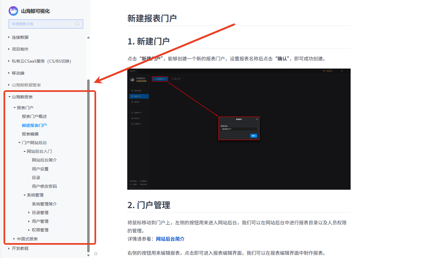Focus the 快速搜索文档 search field
Screen dimensions: 437x258
pos(46,24)
